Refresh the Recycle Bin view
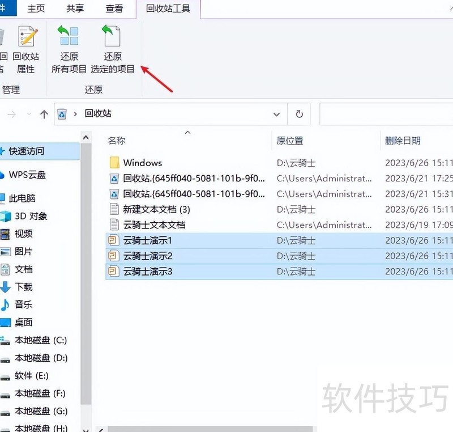 point(300,114)
